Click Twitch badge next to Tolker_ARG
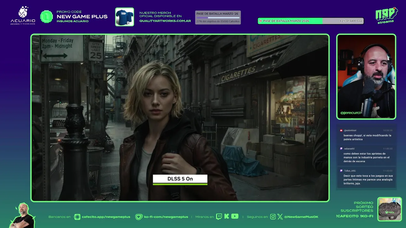Screen dimensions: 406x228 pos(341,171)
